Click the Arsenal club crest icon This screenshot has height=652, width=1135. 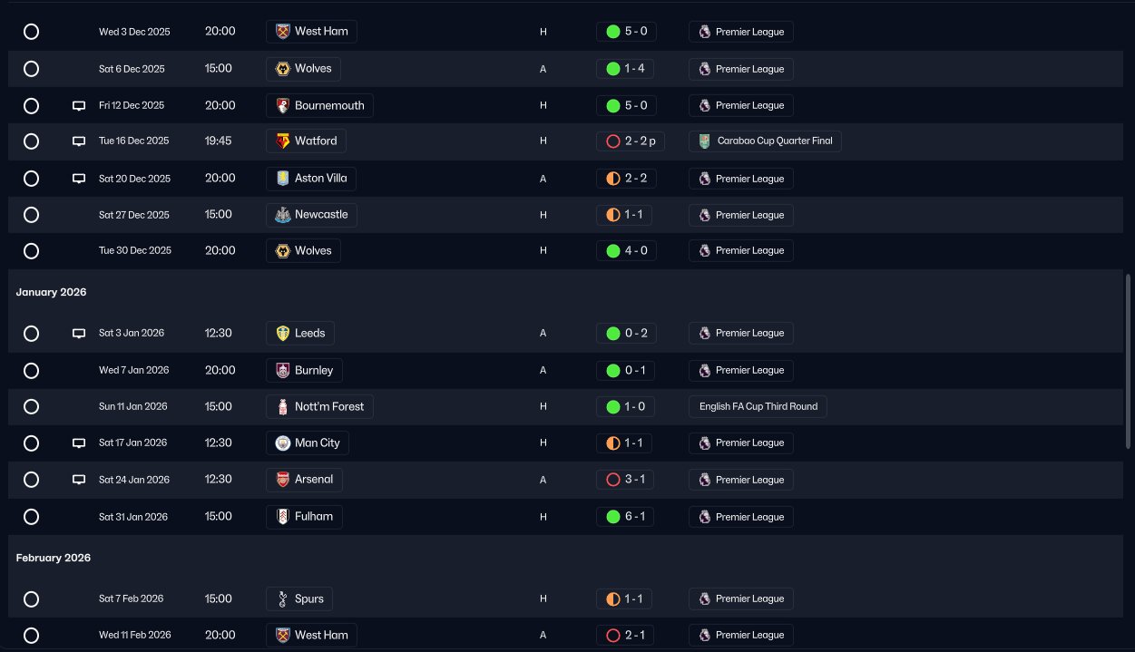(283, 480)
